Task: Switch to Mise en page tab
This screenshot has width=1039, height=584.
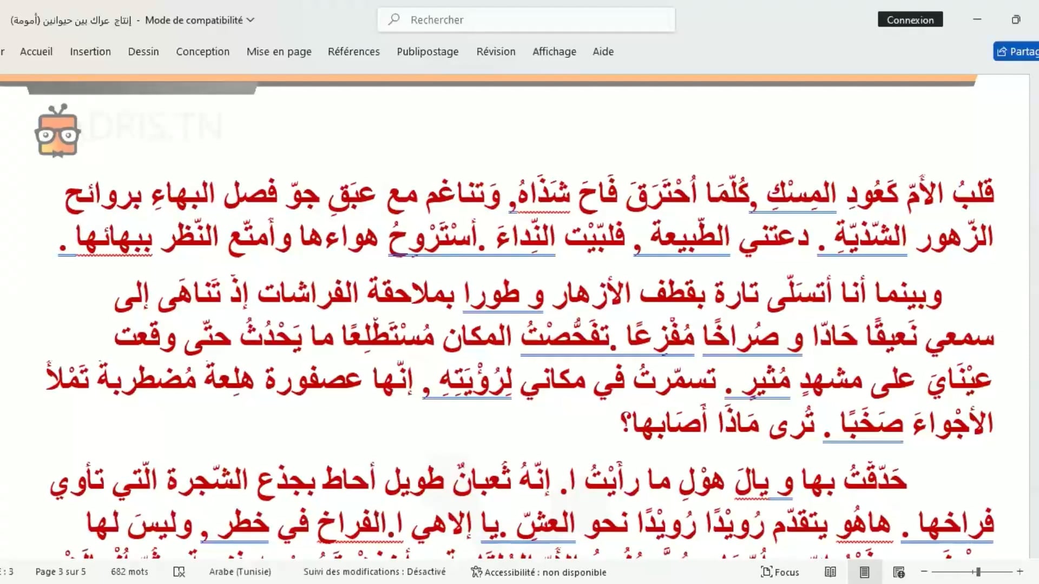Action: tap(279, 51)
